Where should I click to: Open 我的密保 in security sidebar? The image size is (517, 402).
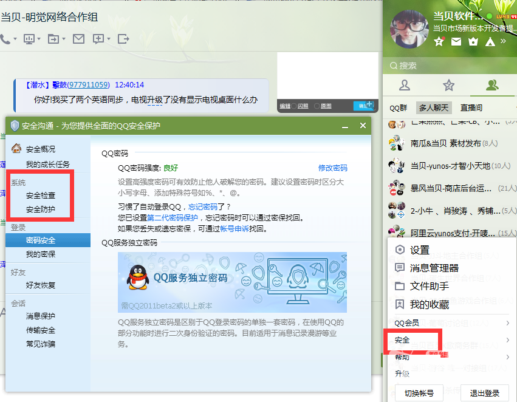coord(41,254)
